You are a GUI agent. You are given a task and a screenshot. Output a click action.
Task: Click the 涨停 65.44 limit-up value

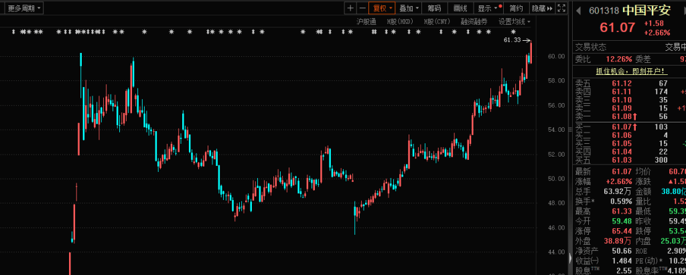point(622,231)
